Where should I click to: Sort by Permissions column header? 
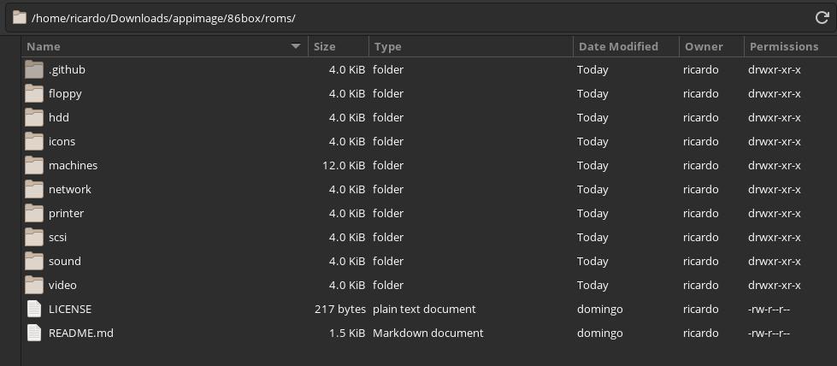(791, 46)
